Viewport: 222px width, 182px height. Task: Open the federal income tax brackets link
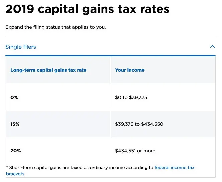click(x=174, y=168)
